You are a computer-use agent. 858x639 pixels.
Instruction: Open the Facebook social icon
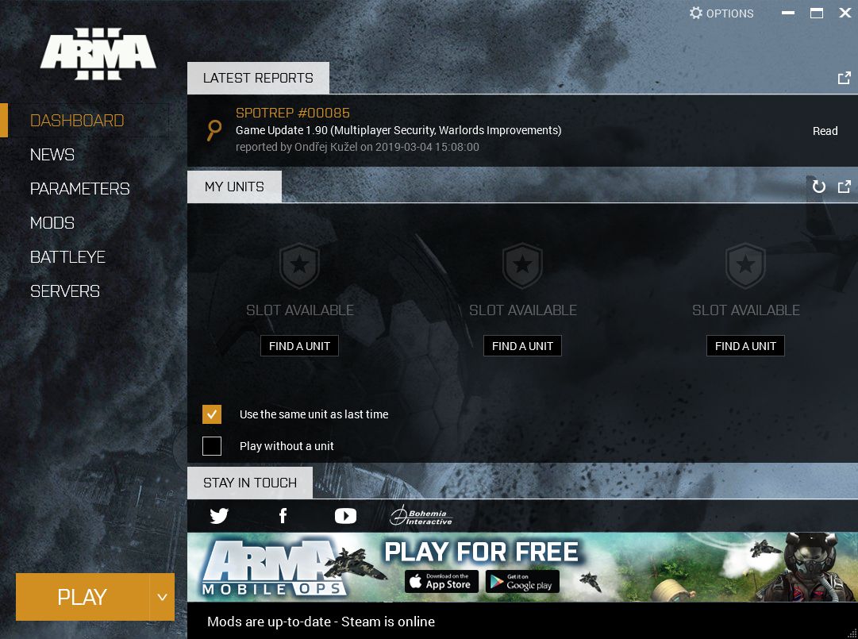point(283,516)
